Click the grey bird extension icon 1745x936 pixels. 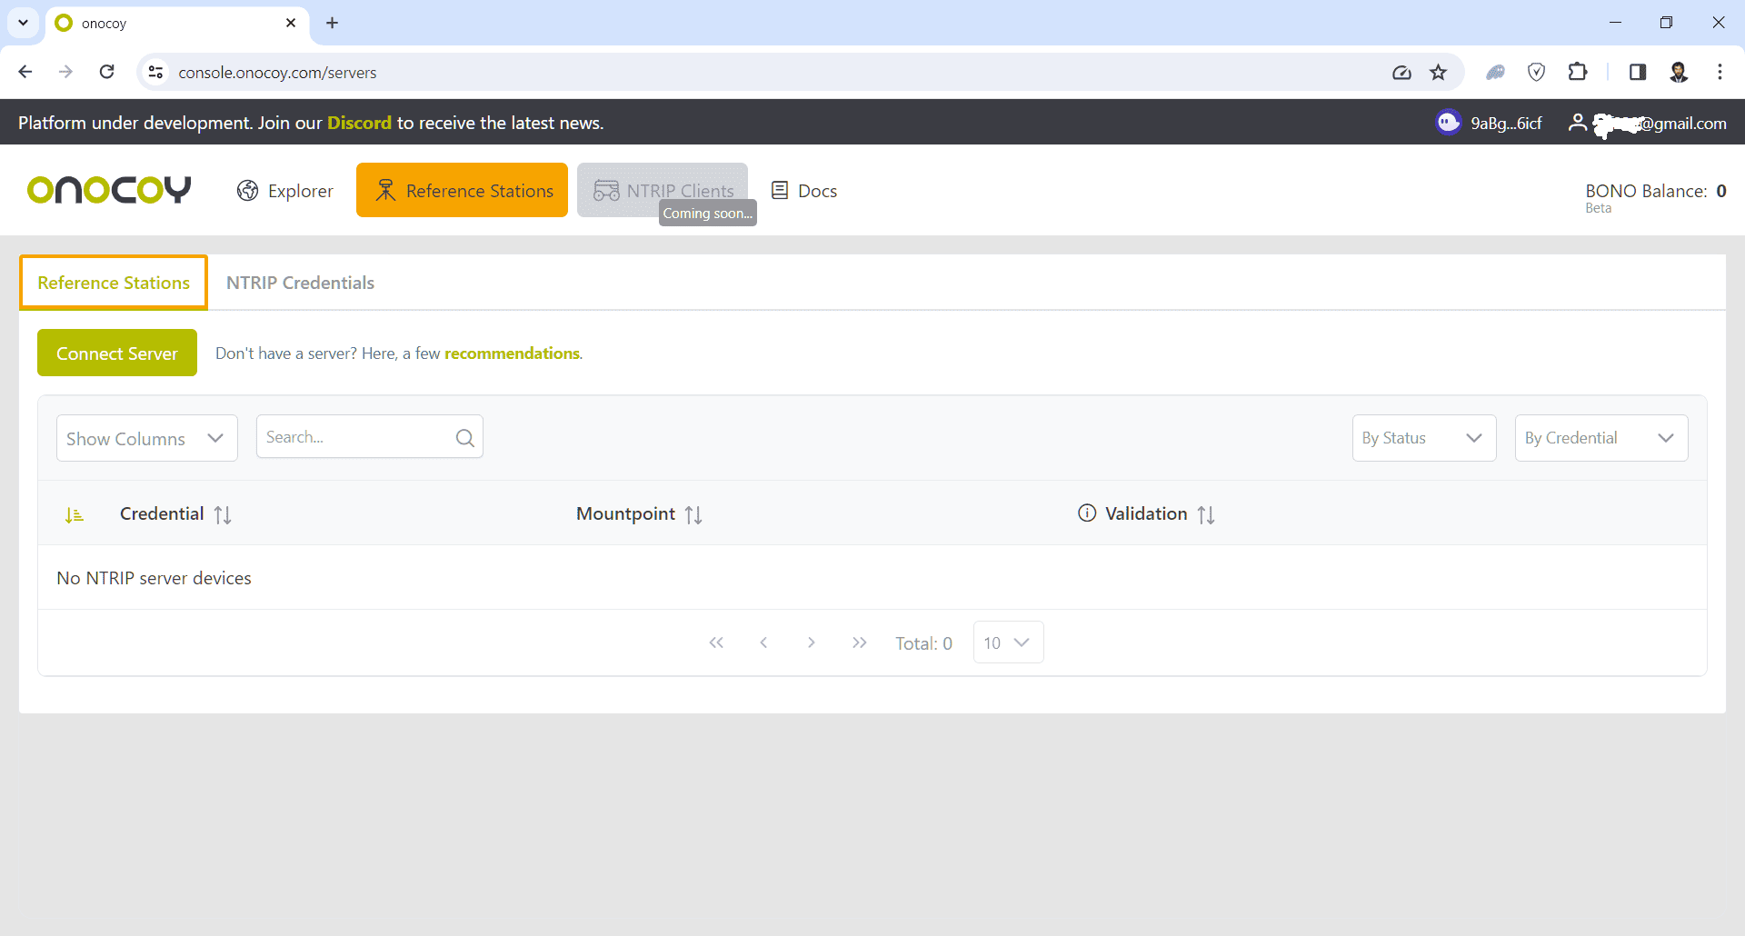tap(1495, 72)
